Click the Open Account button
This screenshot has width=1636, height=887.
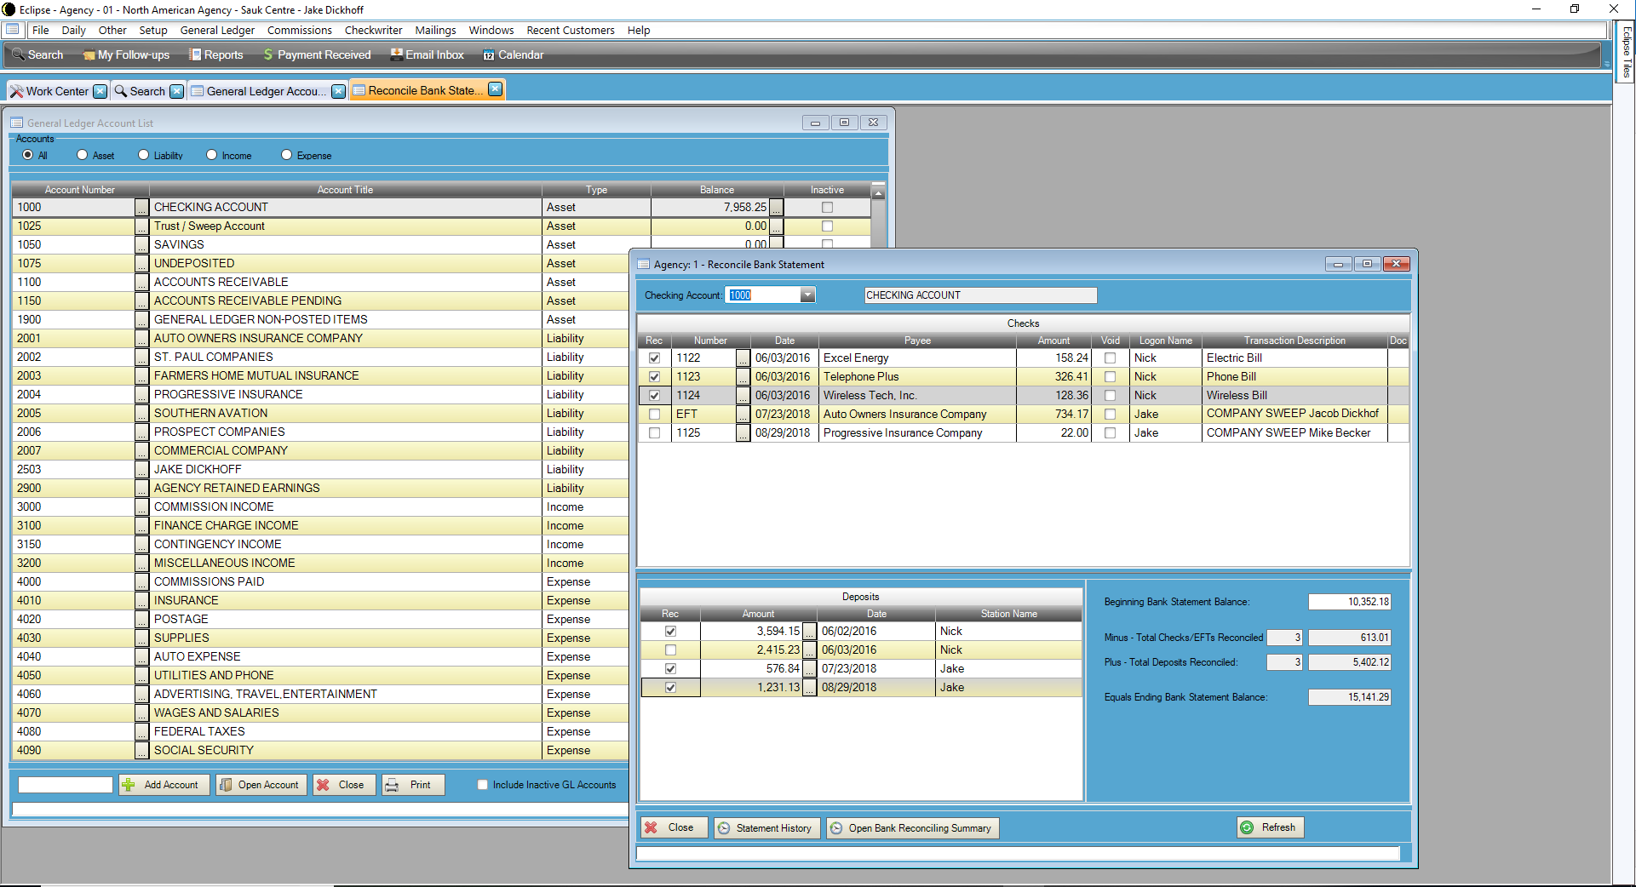pos(261,785)
